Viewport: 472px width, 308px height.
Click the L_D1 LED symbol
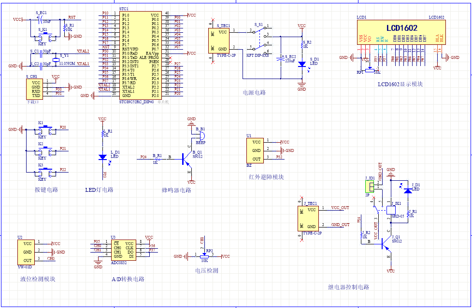click(x=102, y=157)
